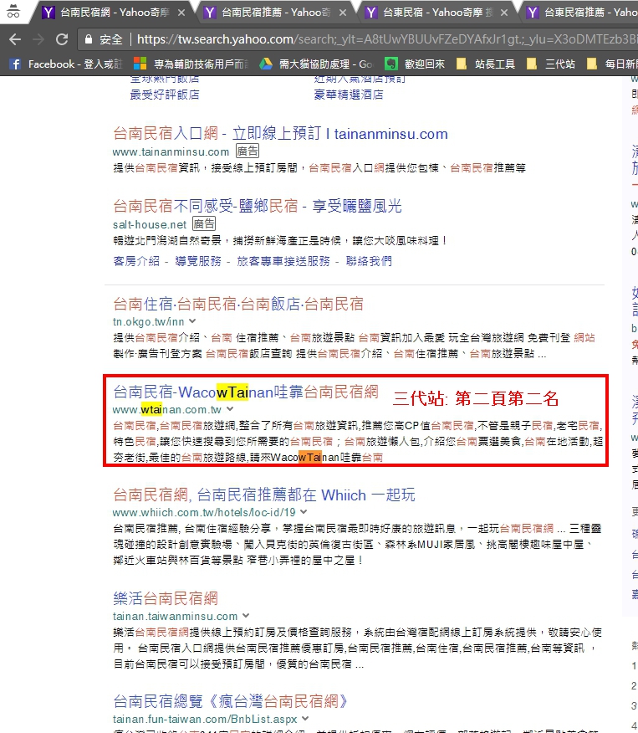This screenshot has width=638, height=733.
Task: Click 廣告 badge beside salt-house.net
Action: pos(204,223)
